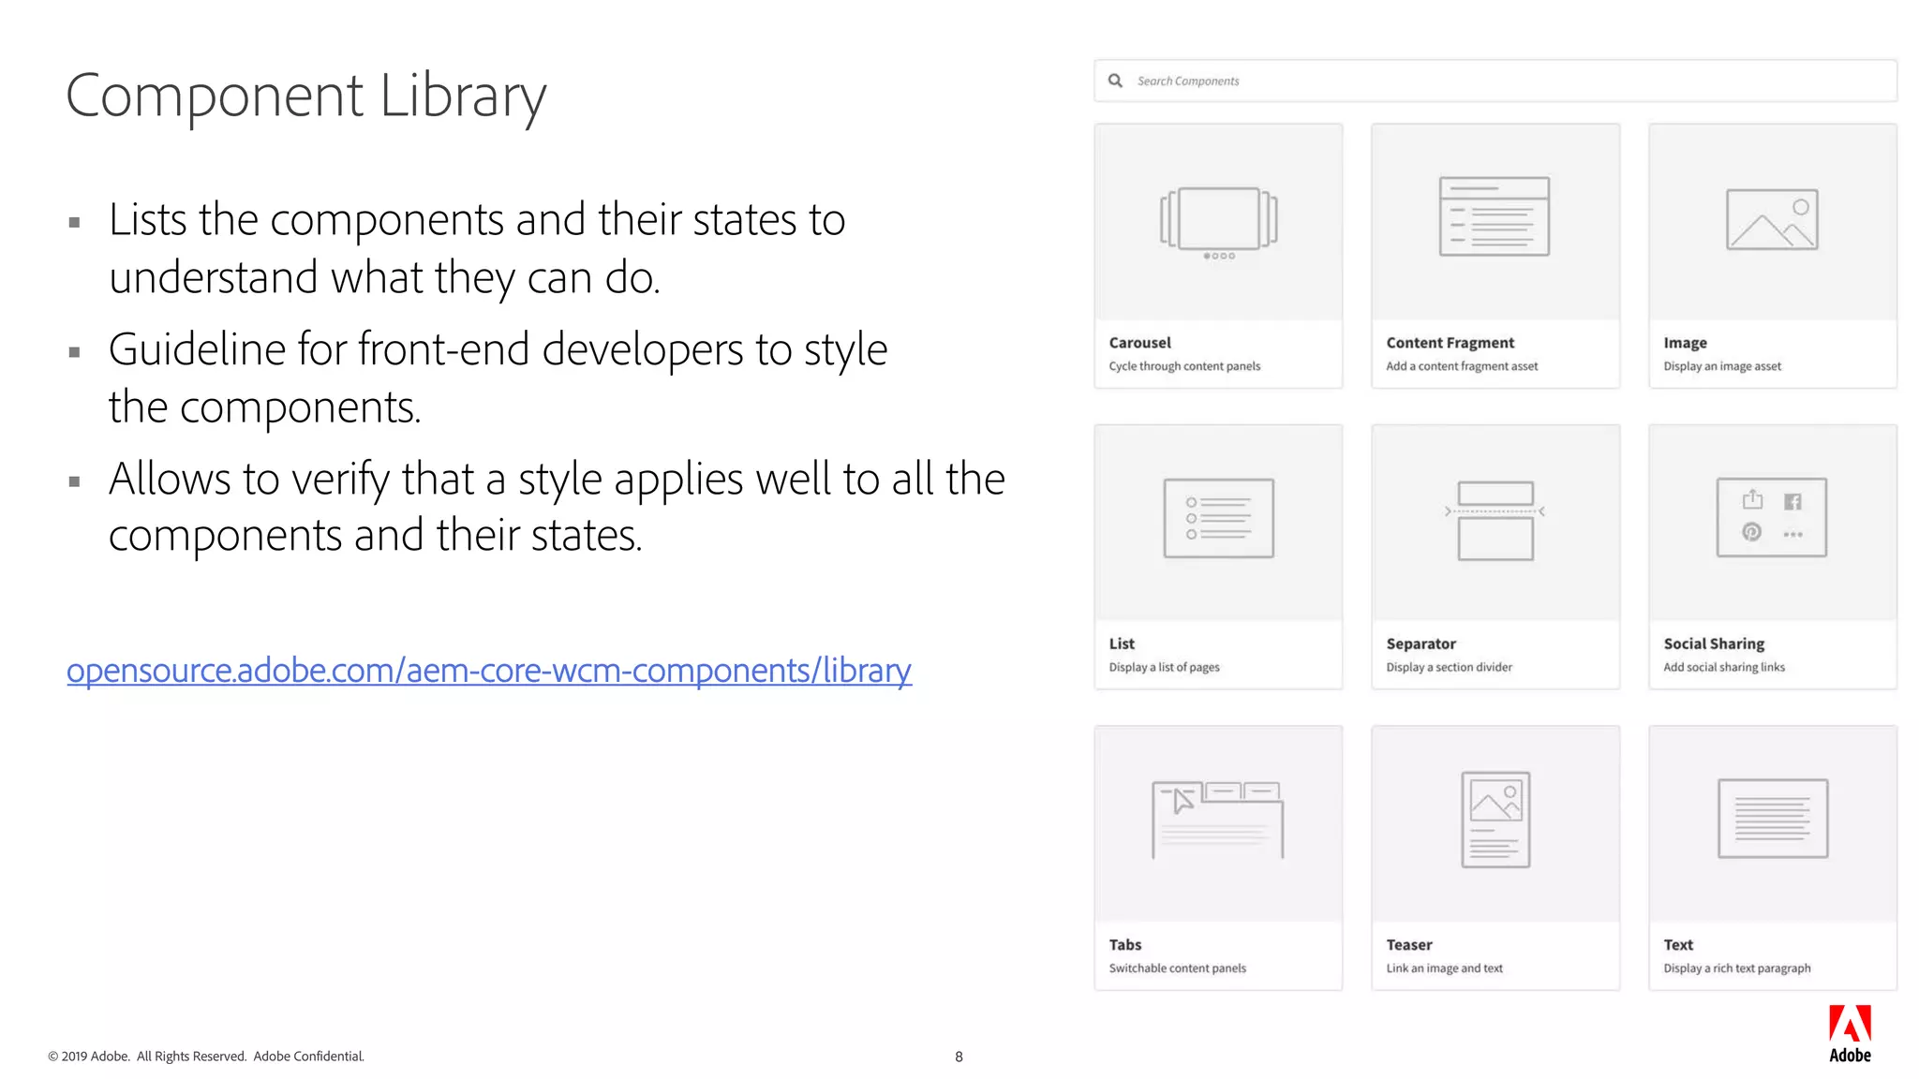Click the '© 2019 Adobe' copyright footer
The width and height of the screenshot is (1919, 1079).
click(206, 1057)
